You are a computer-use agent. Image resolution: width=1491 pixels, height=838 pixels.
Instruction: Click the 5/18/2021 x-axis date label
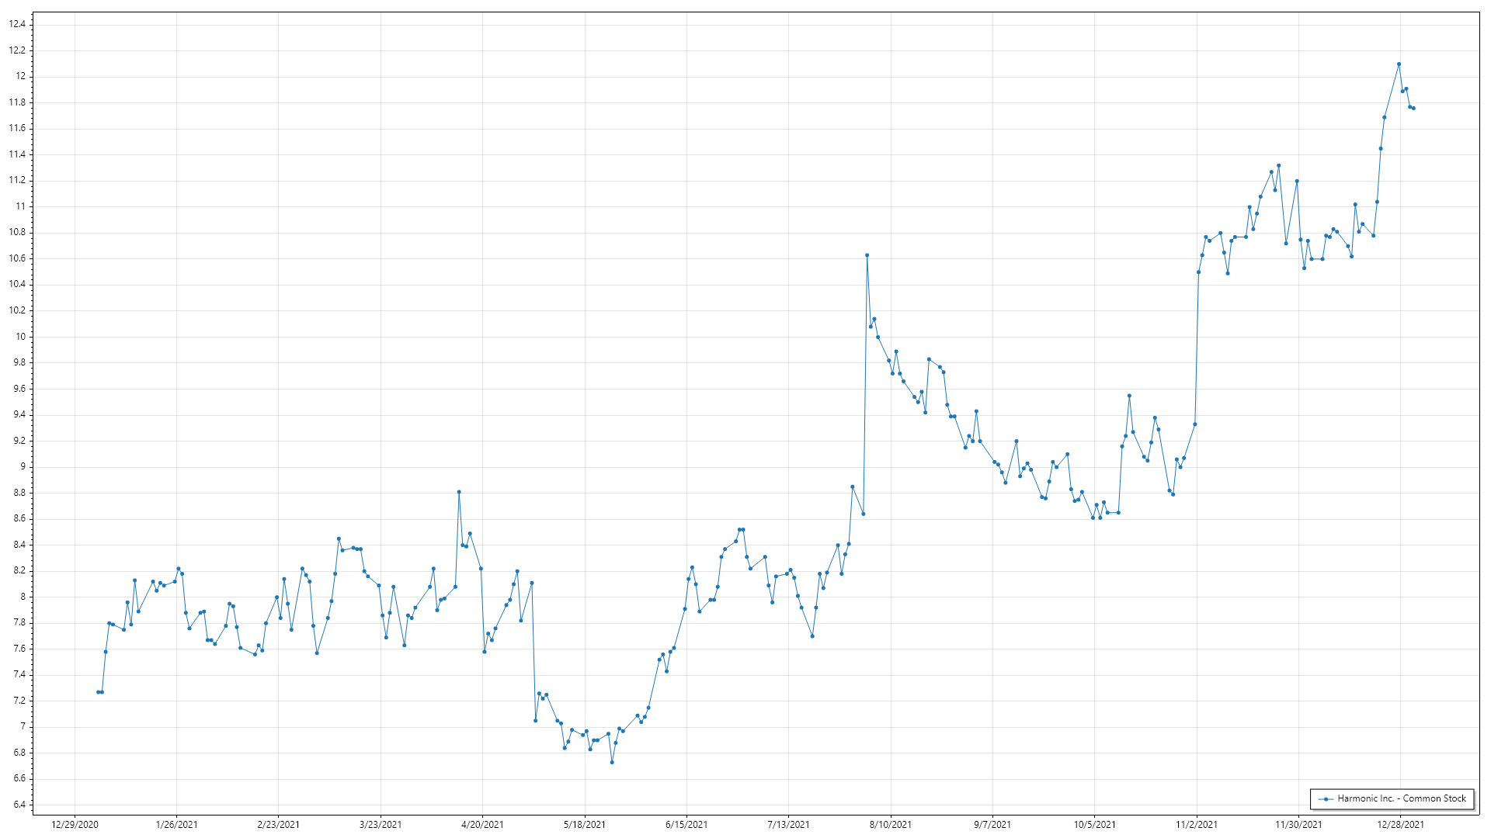tap(585, 824)
